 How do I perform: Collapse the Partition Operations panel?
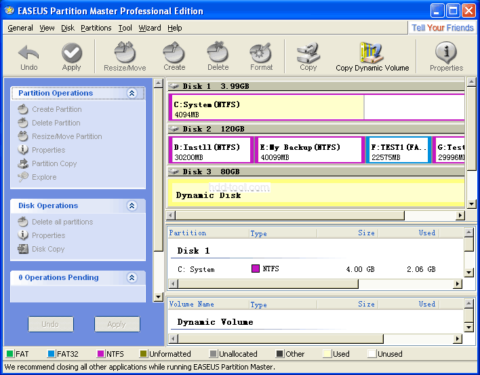click(x=132, y=93)
